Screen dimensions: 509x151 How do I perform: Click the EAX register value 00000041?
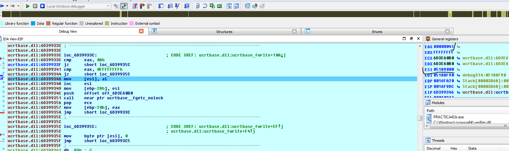[443, 47]
